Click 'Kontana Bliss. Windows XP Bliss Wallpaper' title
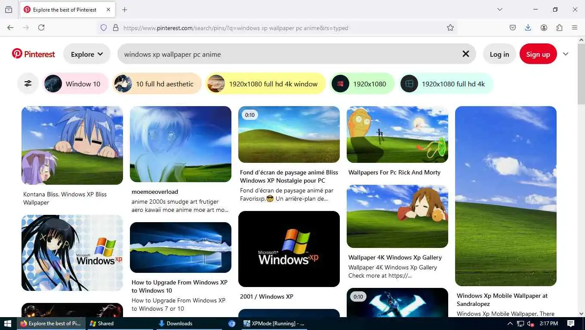The height and width of the screenshot is (330, 585). pos(65,199)
